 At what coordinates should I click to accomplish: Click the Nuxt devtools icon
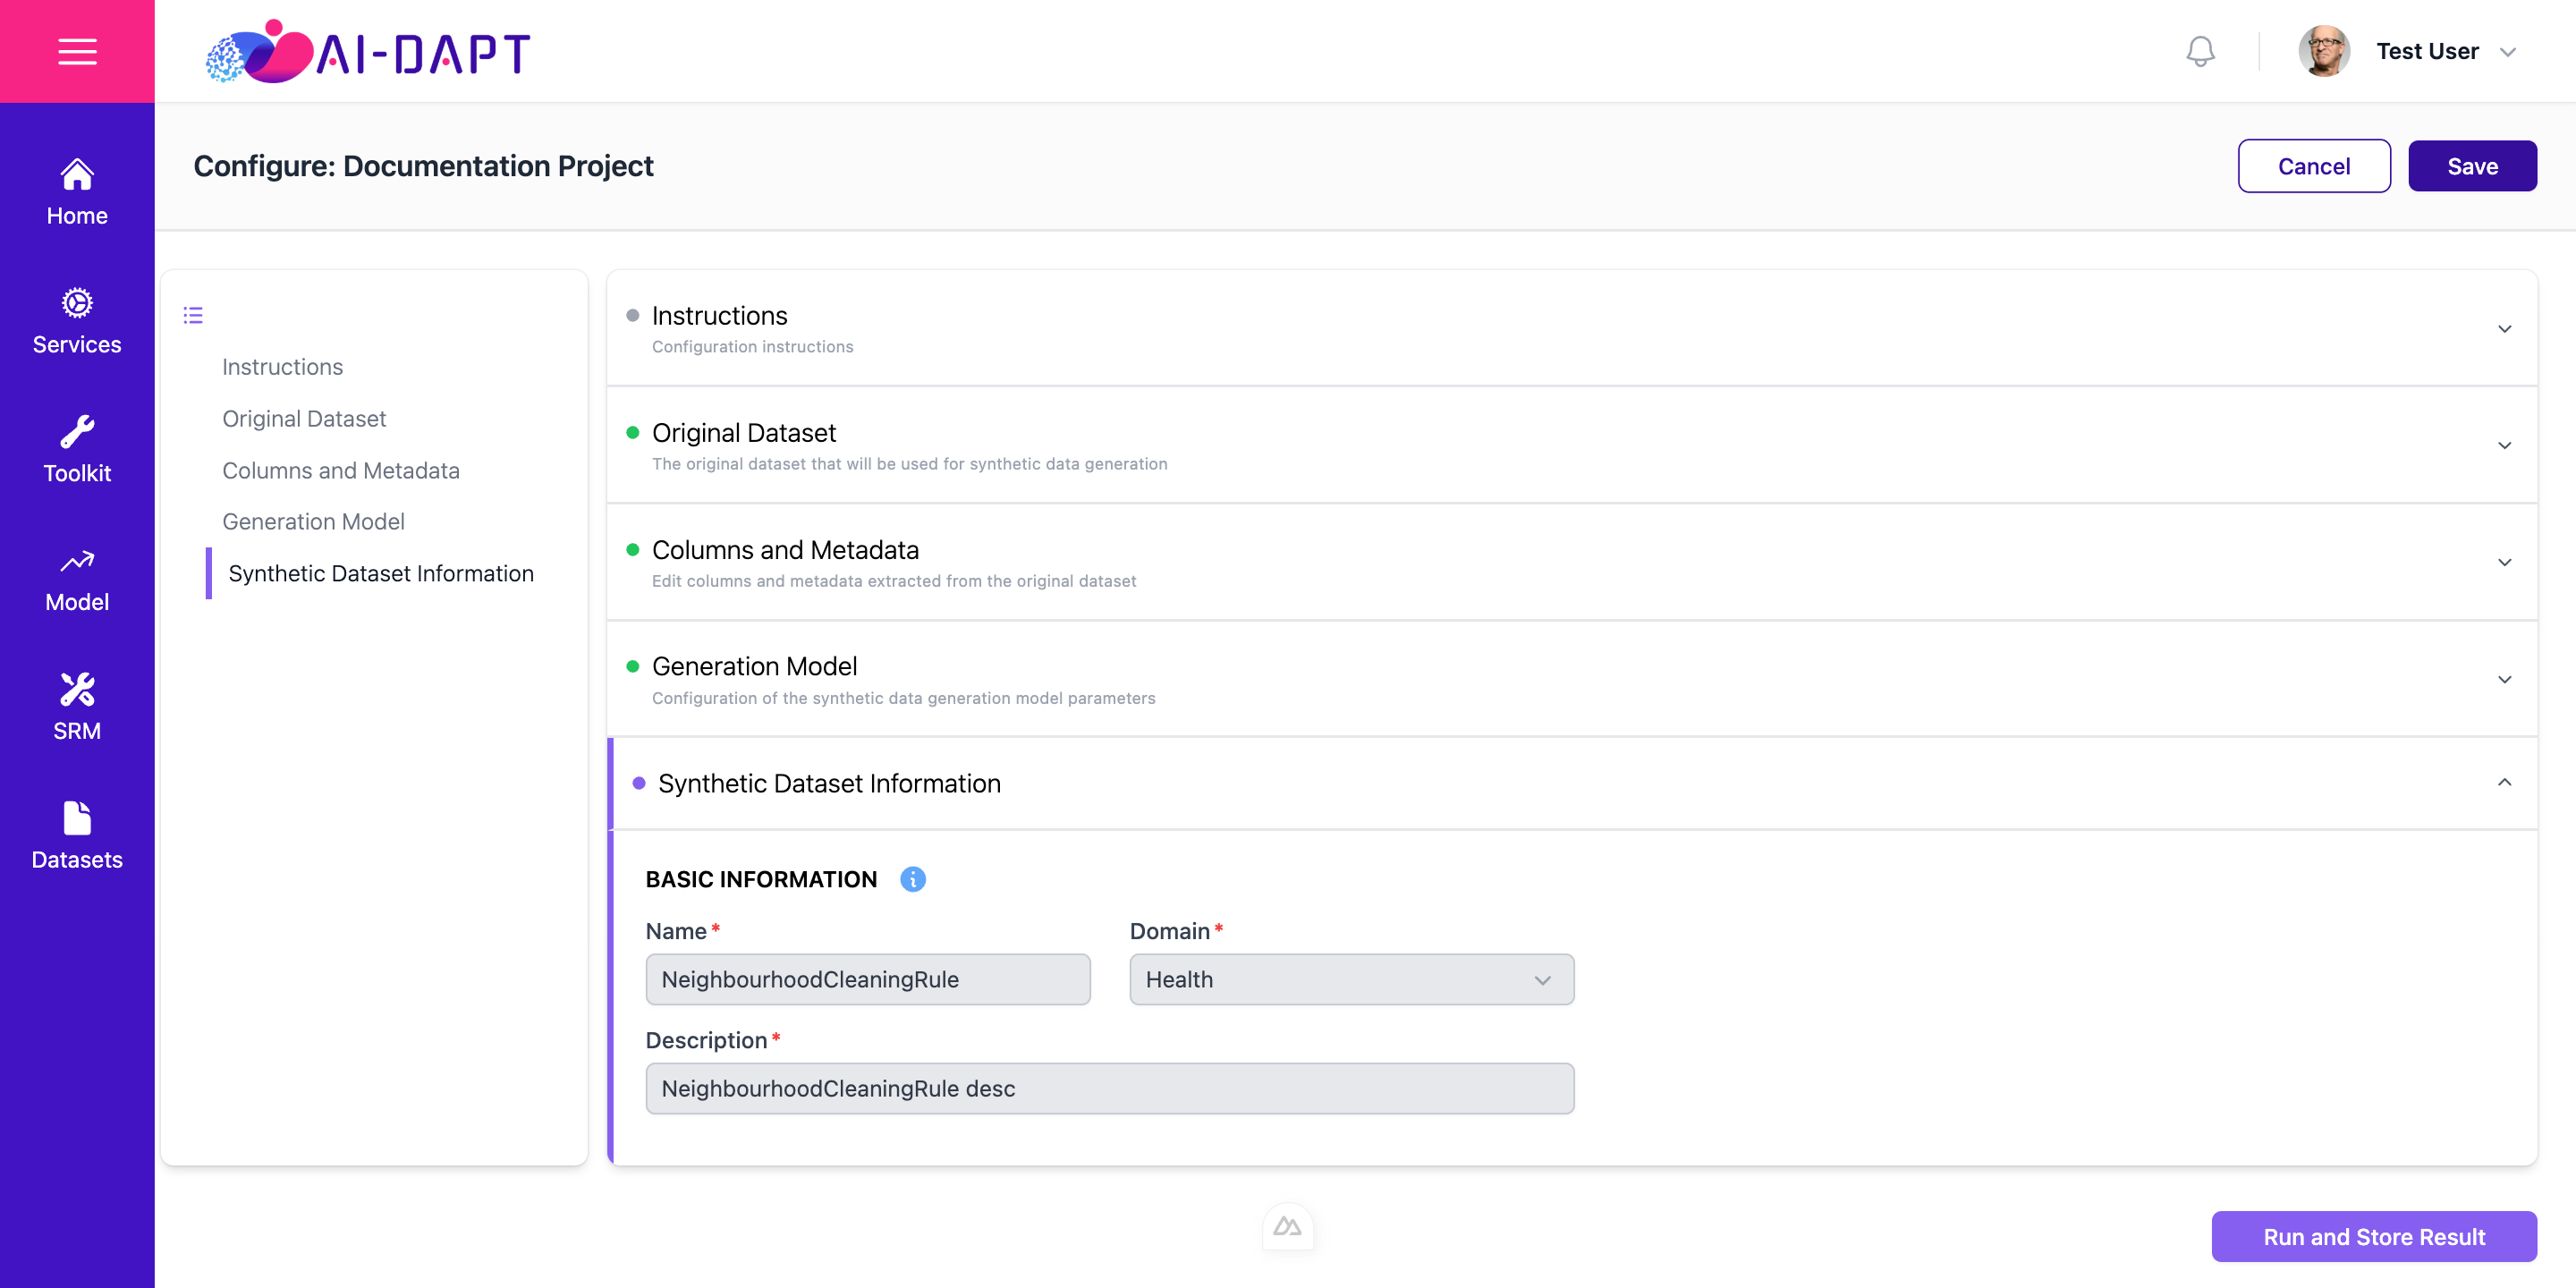pos(1287,1226)
